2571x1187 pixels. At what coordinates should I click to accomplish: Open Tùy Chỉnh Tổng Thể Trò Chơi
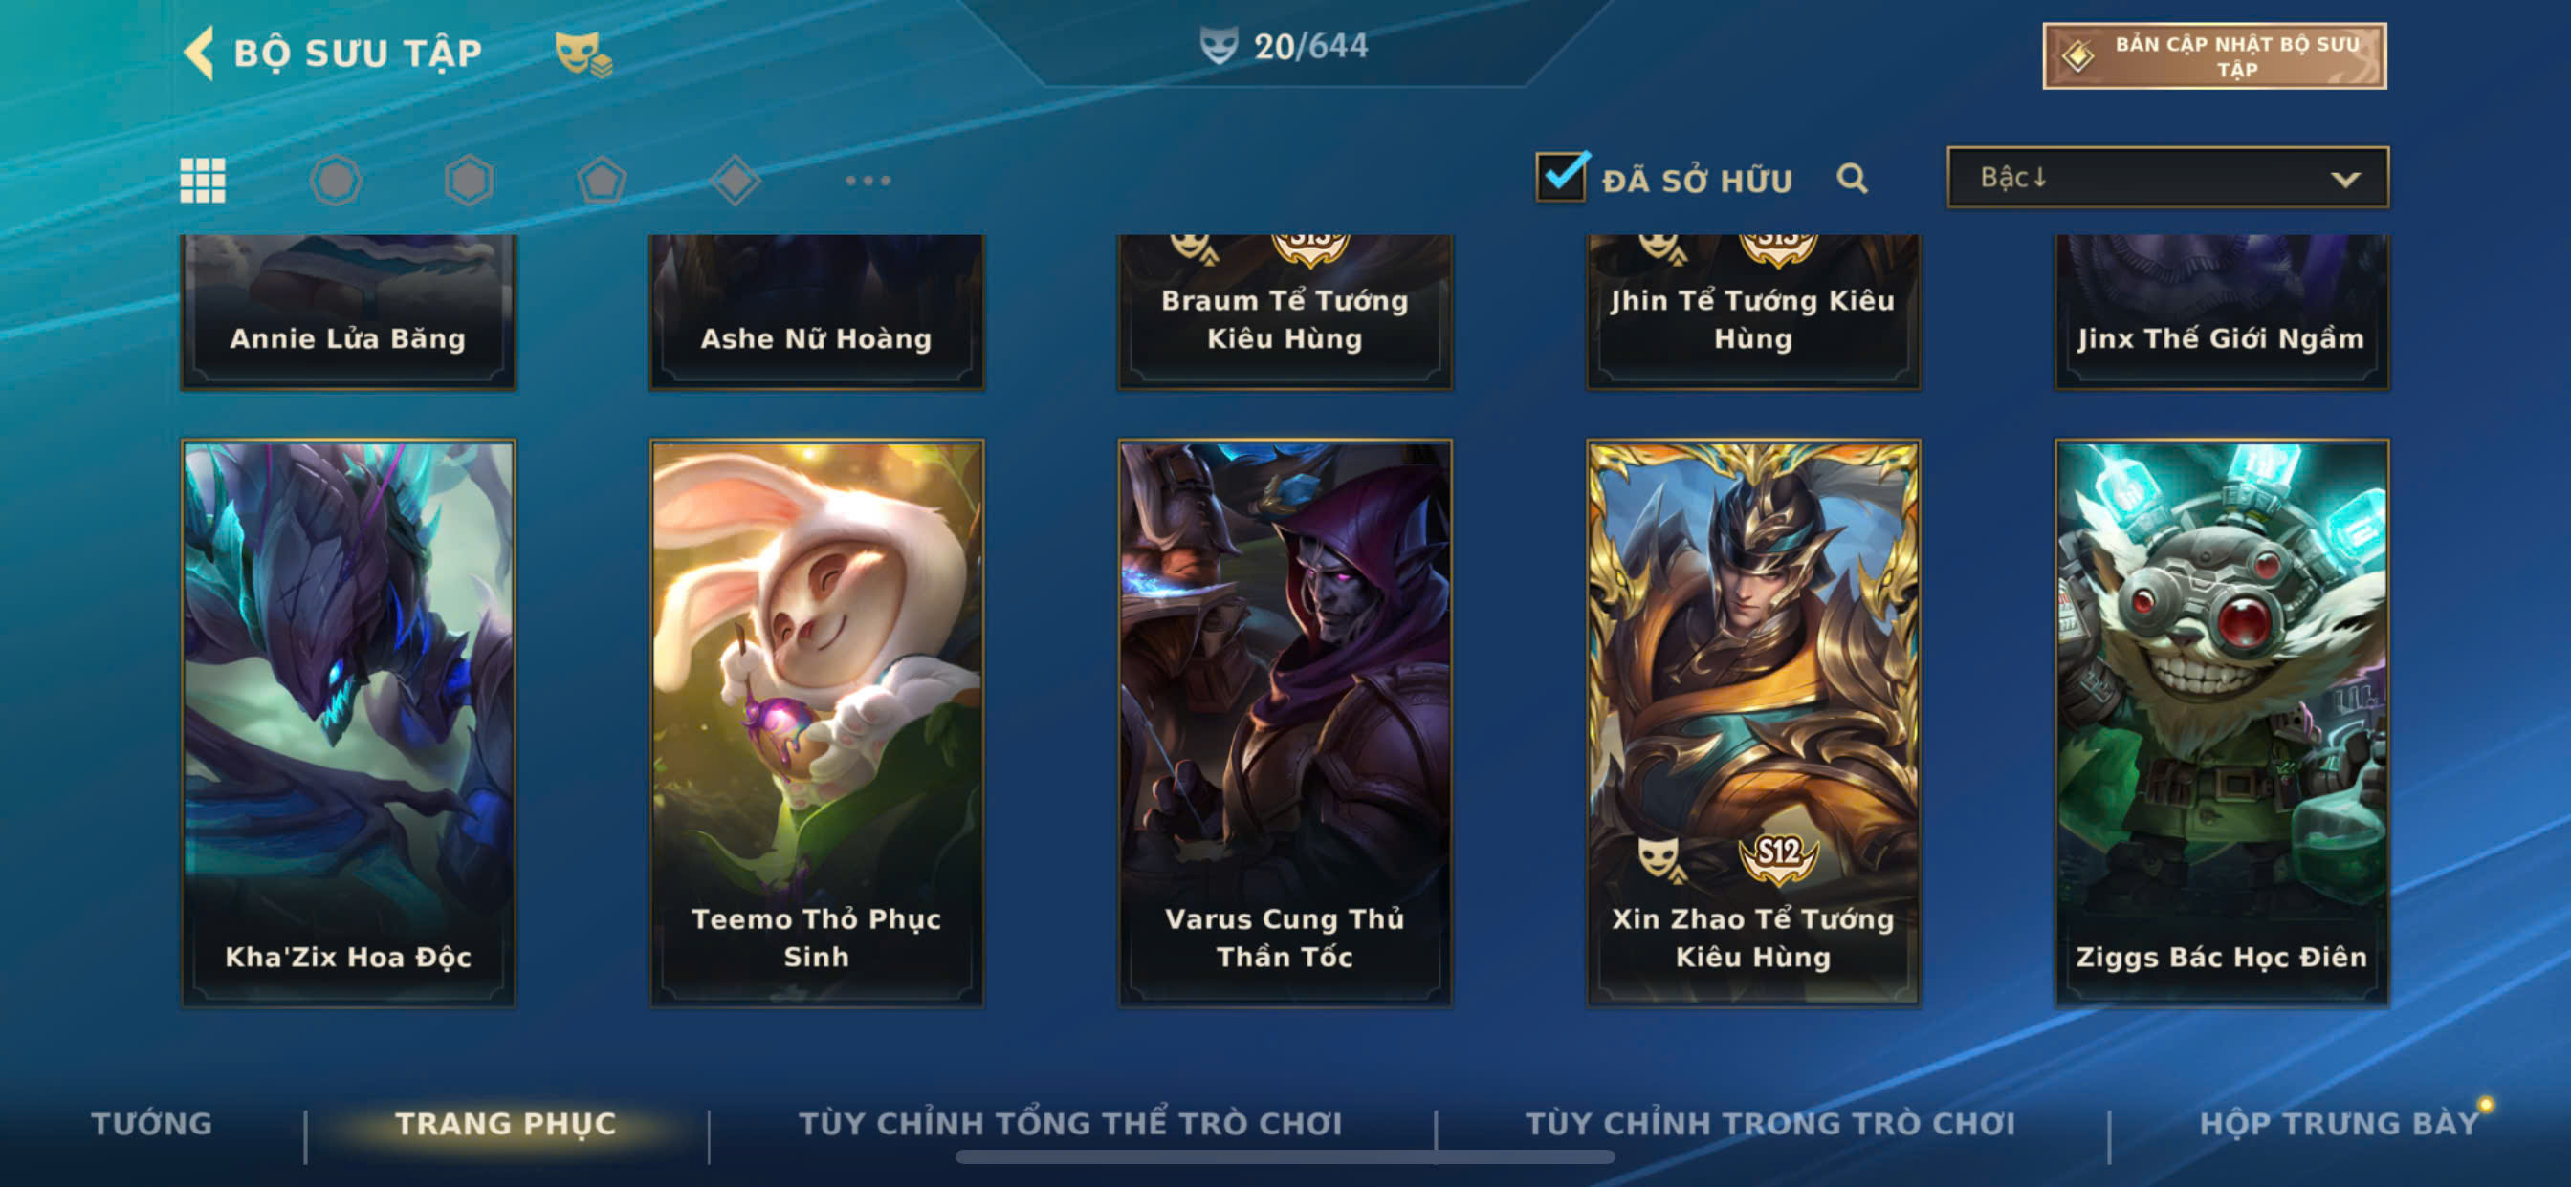click(1070, 1123)
